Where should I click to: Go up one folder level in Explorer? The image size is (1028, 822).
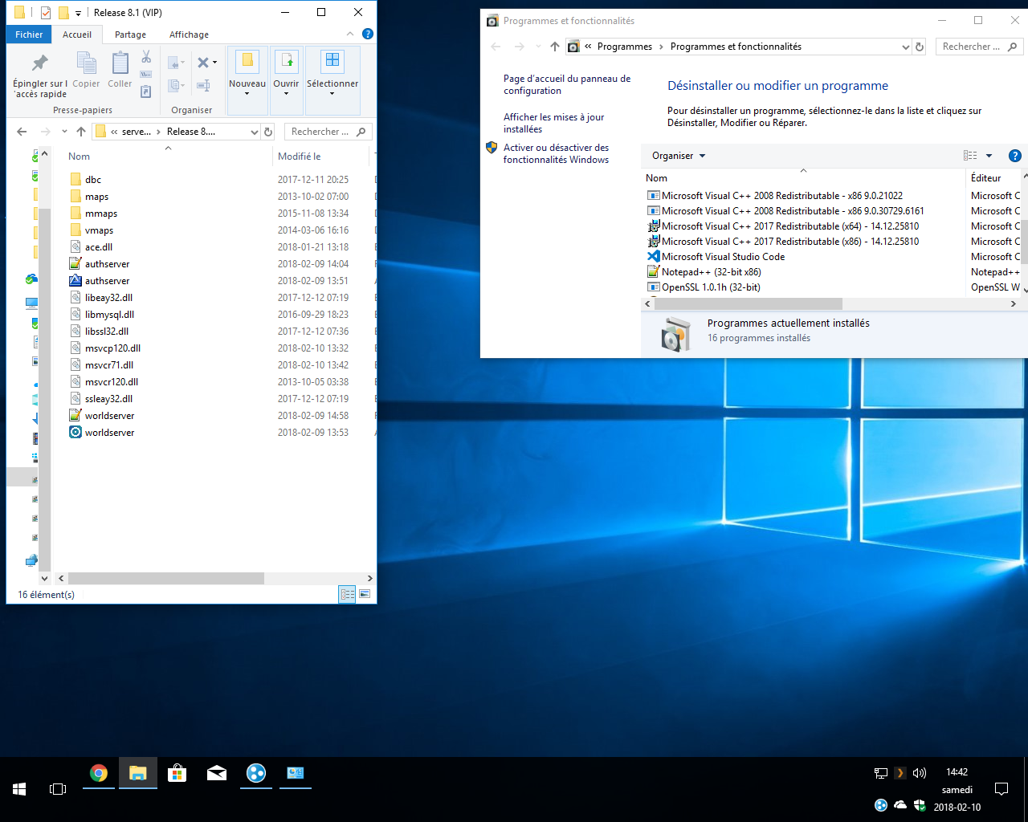point(81,132)
